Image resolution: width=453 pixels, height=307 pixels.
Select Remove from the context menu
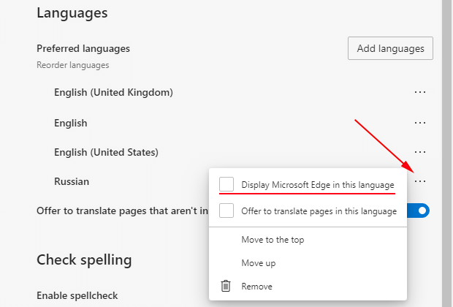pyautogui.click(x=256, y=287)
